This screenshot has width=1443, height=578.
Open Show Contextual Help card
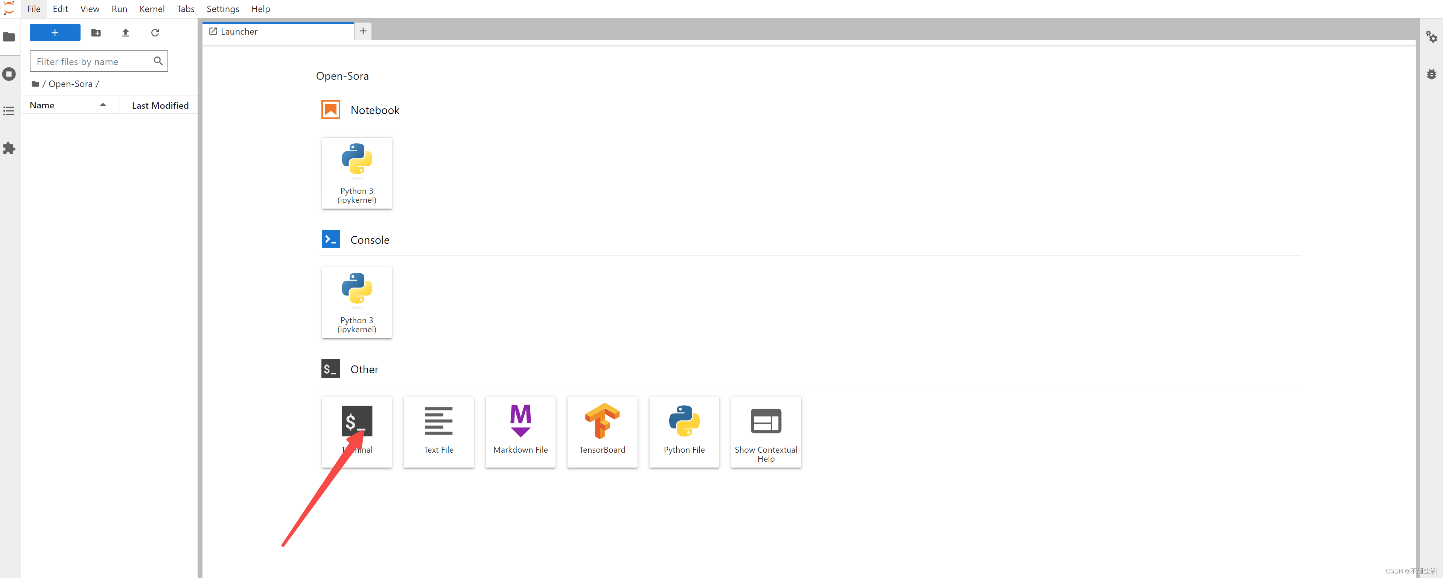[765, 431]
